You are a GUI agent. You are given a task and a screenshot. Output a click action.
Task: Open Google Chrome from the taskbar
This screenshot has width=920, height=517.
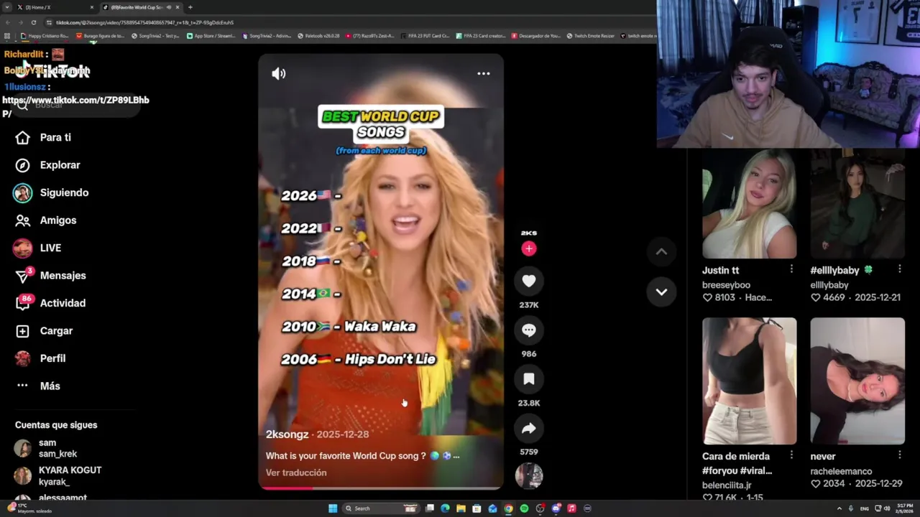(x=508, y=508)
